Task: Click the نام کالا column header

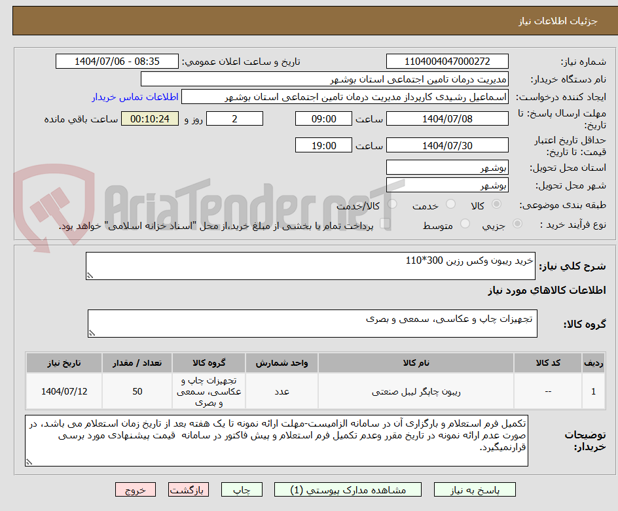Action: pyautogui.click(x=416, y=363)
